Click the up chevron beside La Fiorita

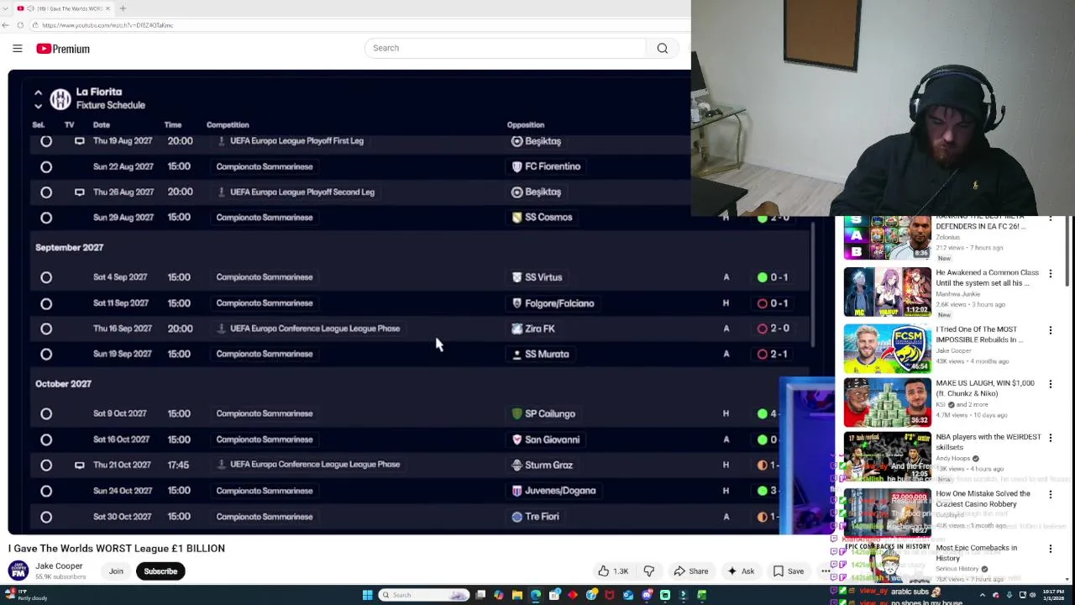[x=38, y=92]
